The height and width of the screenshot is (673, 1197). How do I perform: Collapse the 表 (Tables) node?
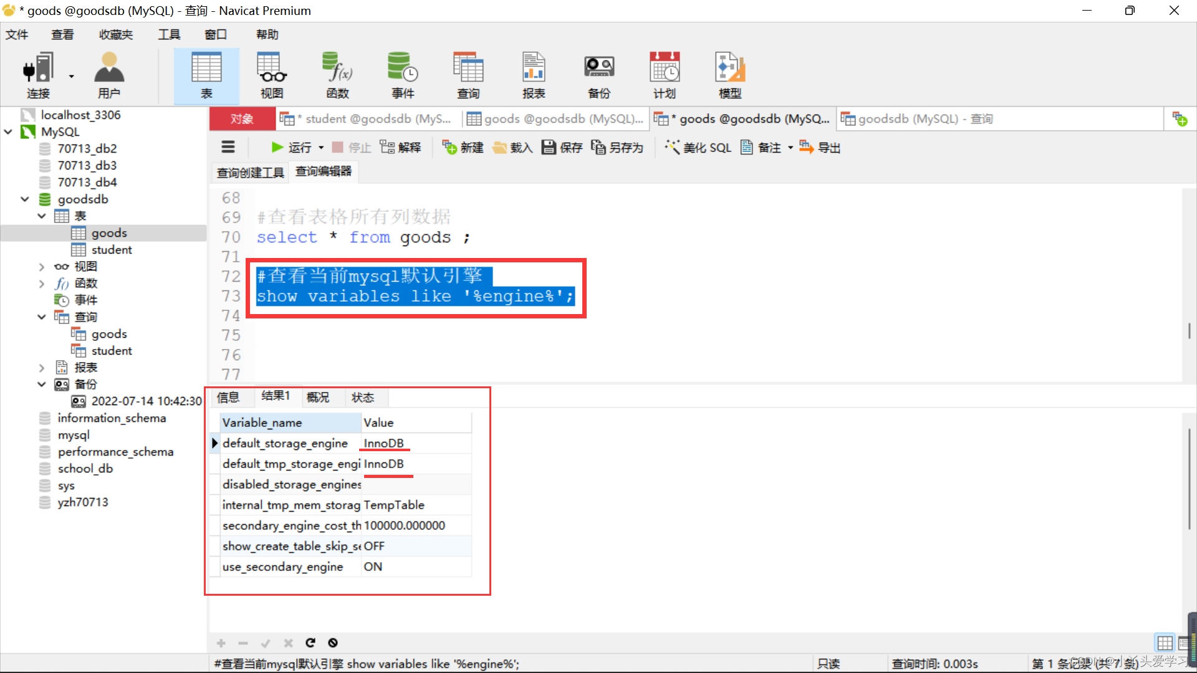coord(42,216)
